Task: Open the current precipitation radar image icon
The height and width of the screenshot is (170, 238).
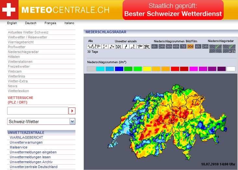Action: [x=215, y=49]
